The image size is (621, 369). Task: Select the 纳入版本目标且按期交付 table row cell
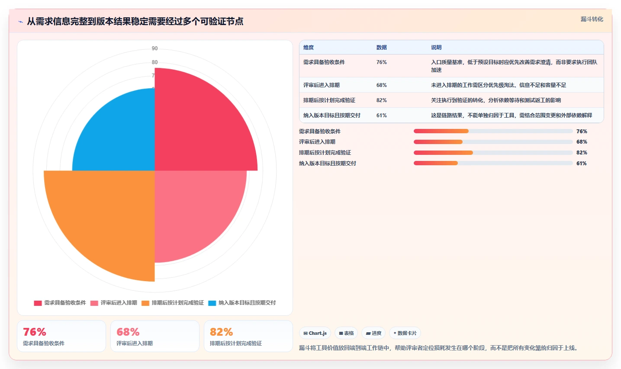pyautogui.click(x=332, y=116)
